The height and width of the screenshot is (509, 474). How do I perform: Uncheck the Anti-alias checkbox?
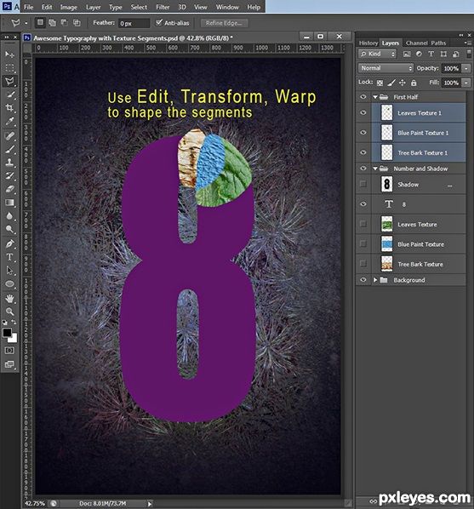(x=159, y=22)
